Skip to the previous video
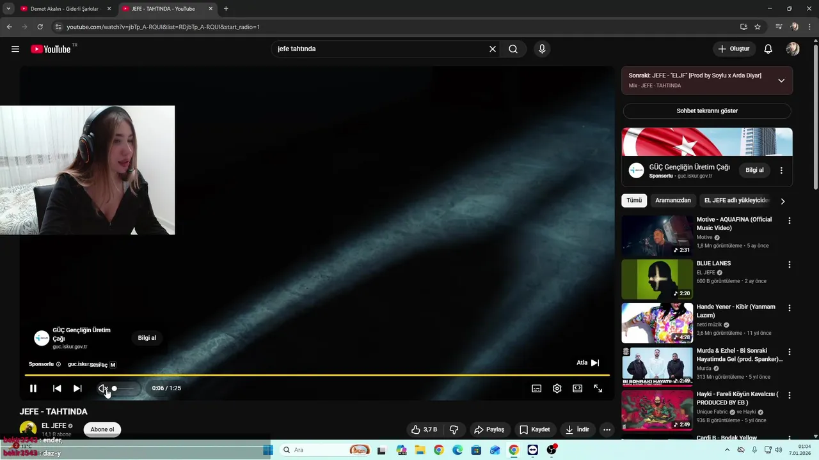Viewport: 819px width, 460px height. [x=57, y=388]
